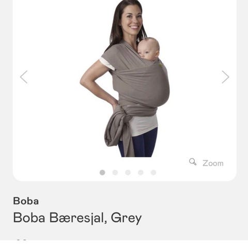248x248 pixels.
Task: Click the product photo of the baby wrap
Action: (125, 79)
